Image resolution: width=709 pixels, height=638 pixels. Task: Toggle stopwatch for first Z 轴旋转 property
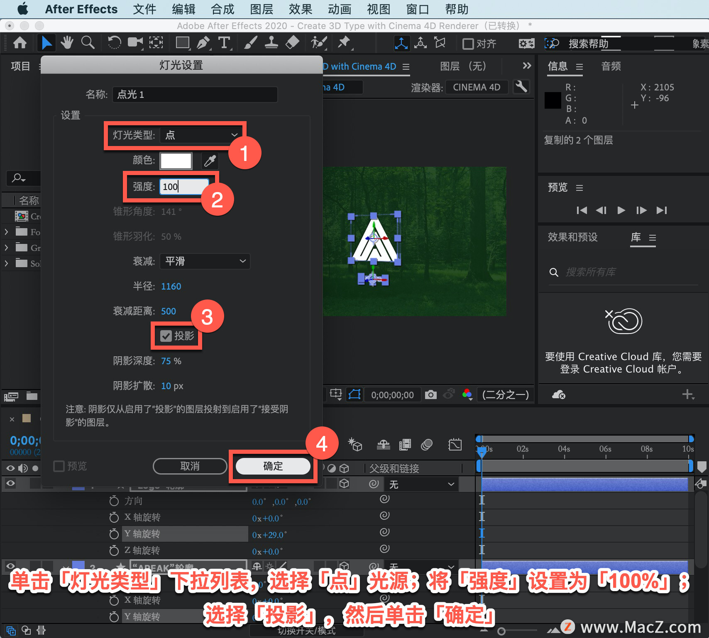pos(114,550)
